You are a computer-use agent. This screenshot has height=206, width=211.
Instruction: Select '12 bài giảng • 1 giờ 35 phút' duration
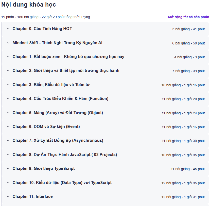point(183,183)
